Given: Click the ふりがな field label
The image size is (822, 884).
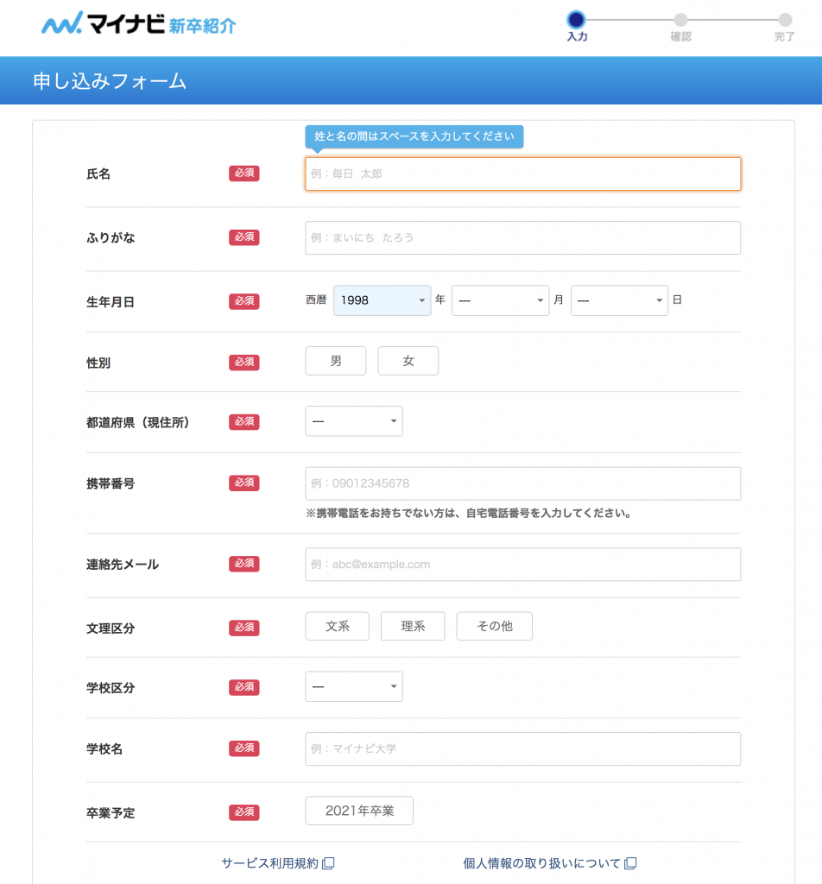Looking at the screenshot, I should 111,238.
